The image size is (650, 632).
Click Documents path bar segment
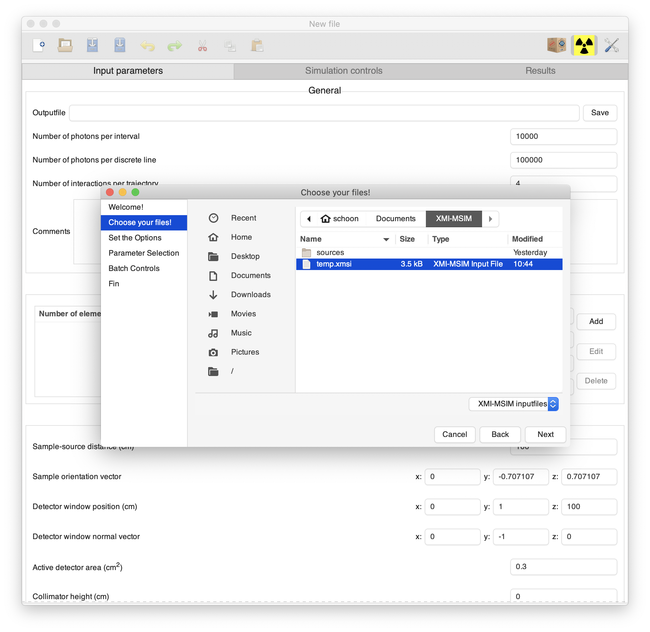tap(395, 219)
